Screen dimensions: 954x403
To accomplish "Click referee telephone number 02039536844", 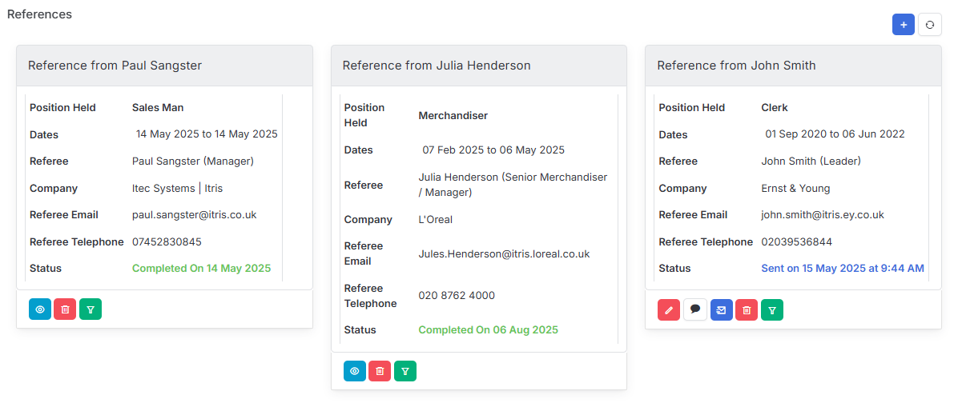I will point(796,241).
